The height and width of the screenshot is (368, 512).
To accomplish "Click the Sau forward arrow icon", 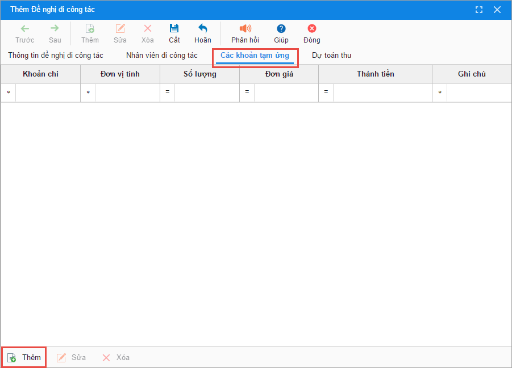I will pos(55,28).
